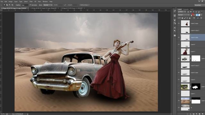
Task: Click the Create new layer icon
Action: click(x=203, y=114)
